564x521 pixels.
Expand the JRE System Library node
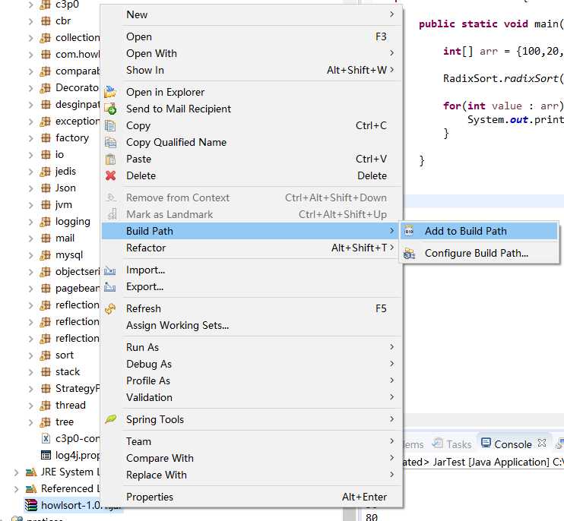[x=17, y=472]
